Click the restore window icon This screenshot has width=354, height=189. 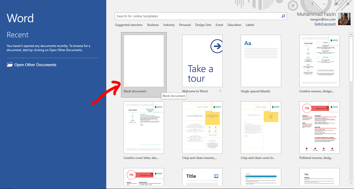336,4
